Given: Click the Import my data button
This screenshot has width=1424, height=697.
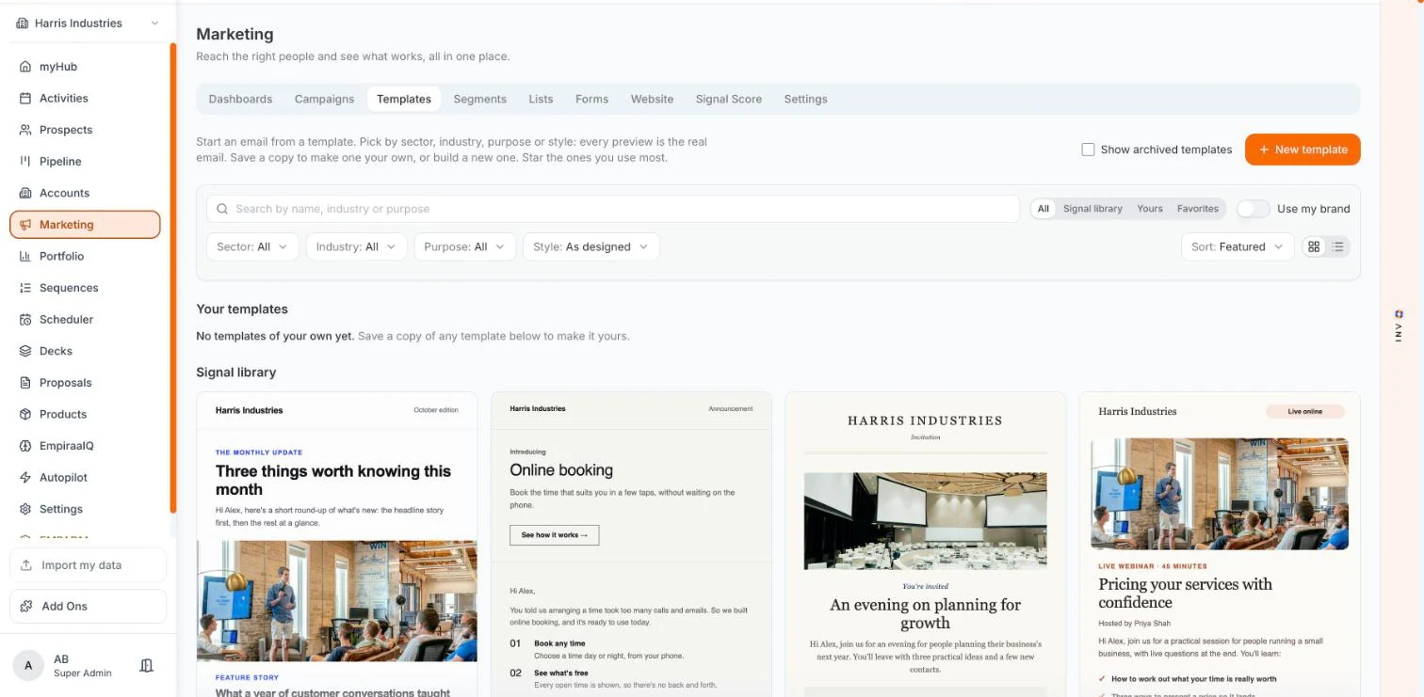Looking at the screenshot, I should coord(88,565).
